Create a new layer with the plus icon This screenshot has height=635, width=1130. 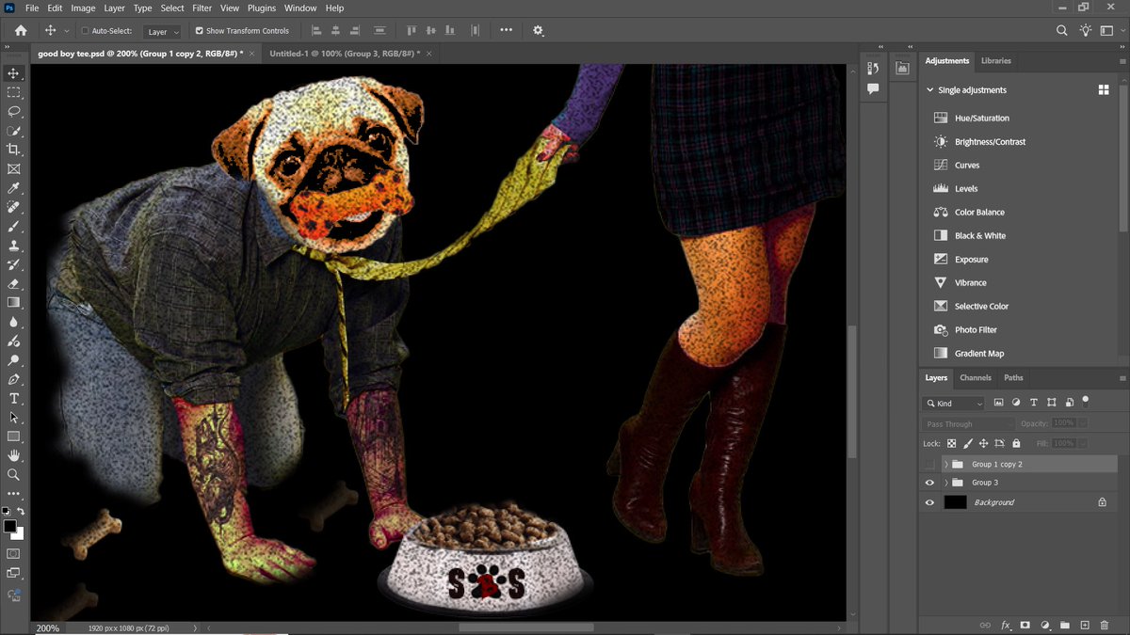1085,625
